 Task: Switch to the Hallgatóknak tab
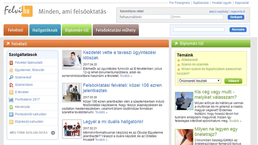coord(45,30)
